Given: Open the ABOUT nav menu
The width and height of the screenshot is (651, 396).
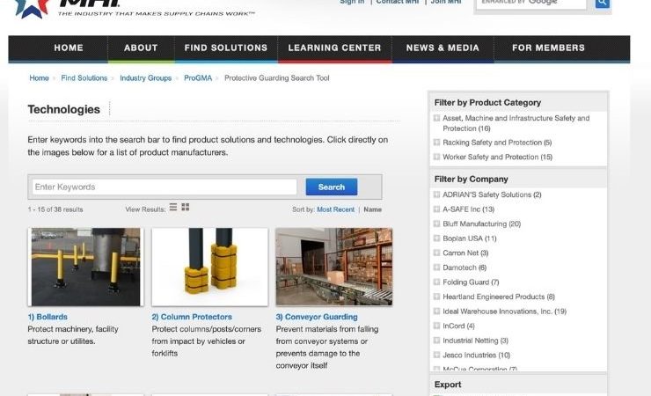Looking at the screenshot, I should pyautogui.click(x=141, y=48).
